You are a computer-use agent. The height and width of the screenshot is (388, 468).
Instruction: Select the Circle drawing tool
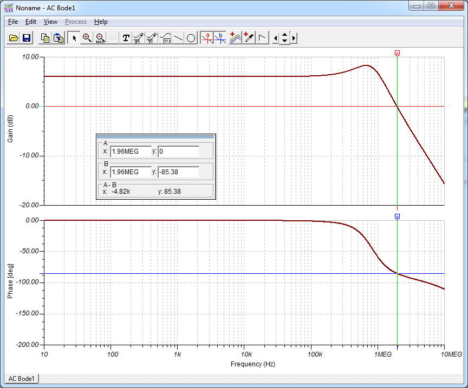191,38
